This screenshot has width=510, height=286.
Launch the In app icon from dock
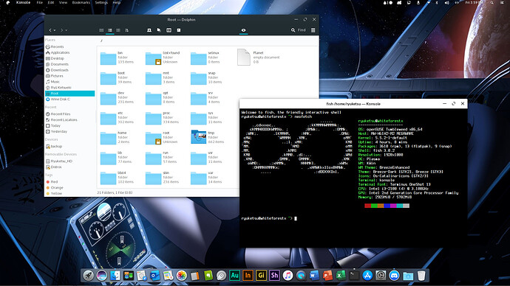click(x=248, y=276)
